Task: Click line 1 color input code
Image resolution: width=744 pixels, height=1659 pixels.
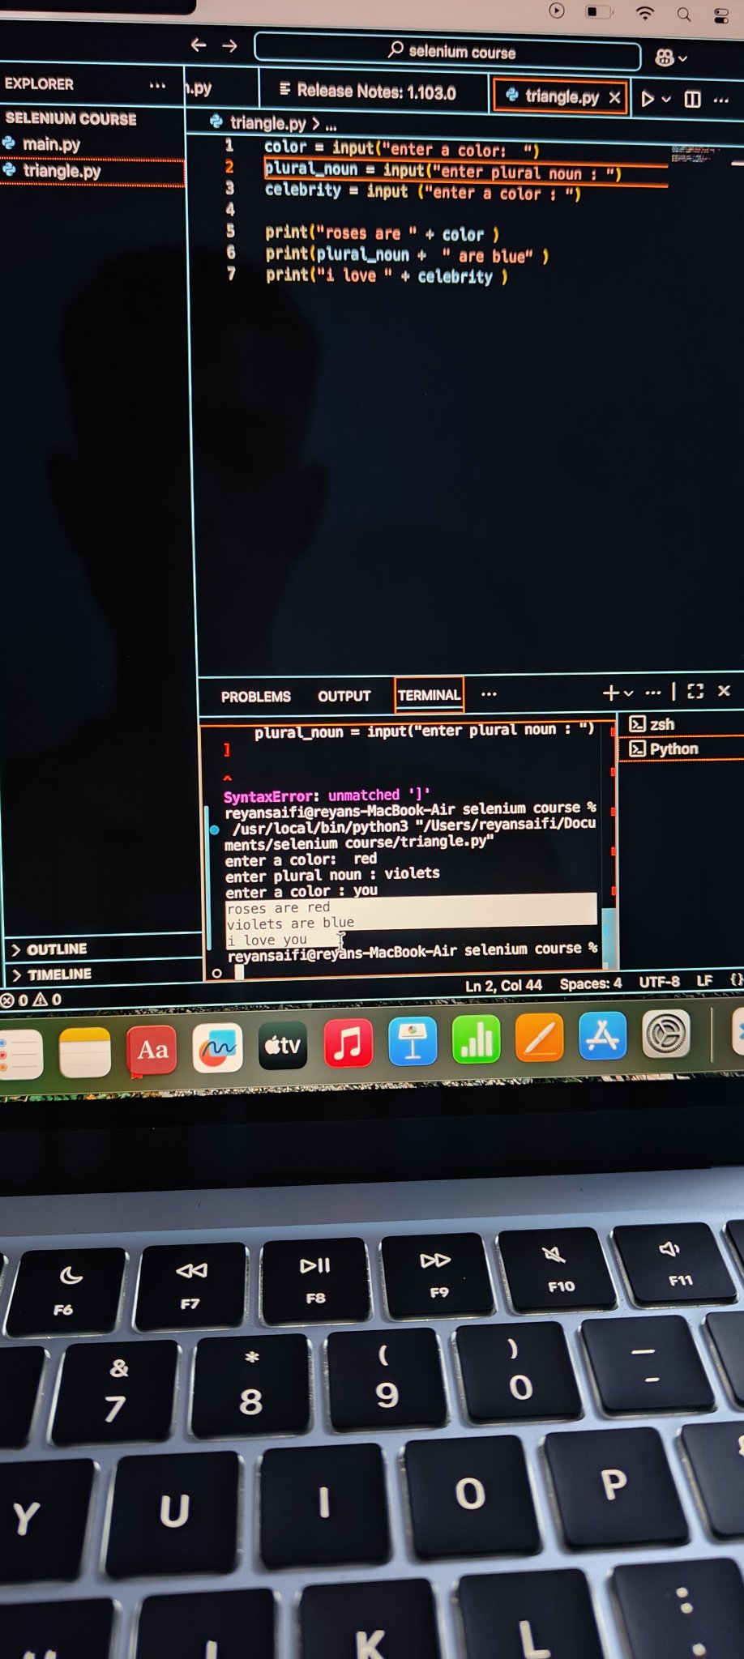Action: (x=401, y=149)
